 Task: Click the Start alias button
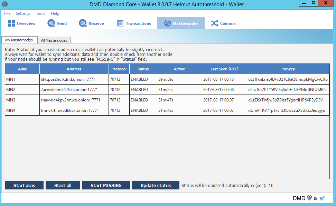[x=24, y=185]
